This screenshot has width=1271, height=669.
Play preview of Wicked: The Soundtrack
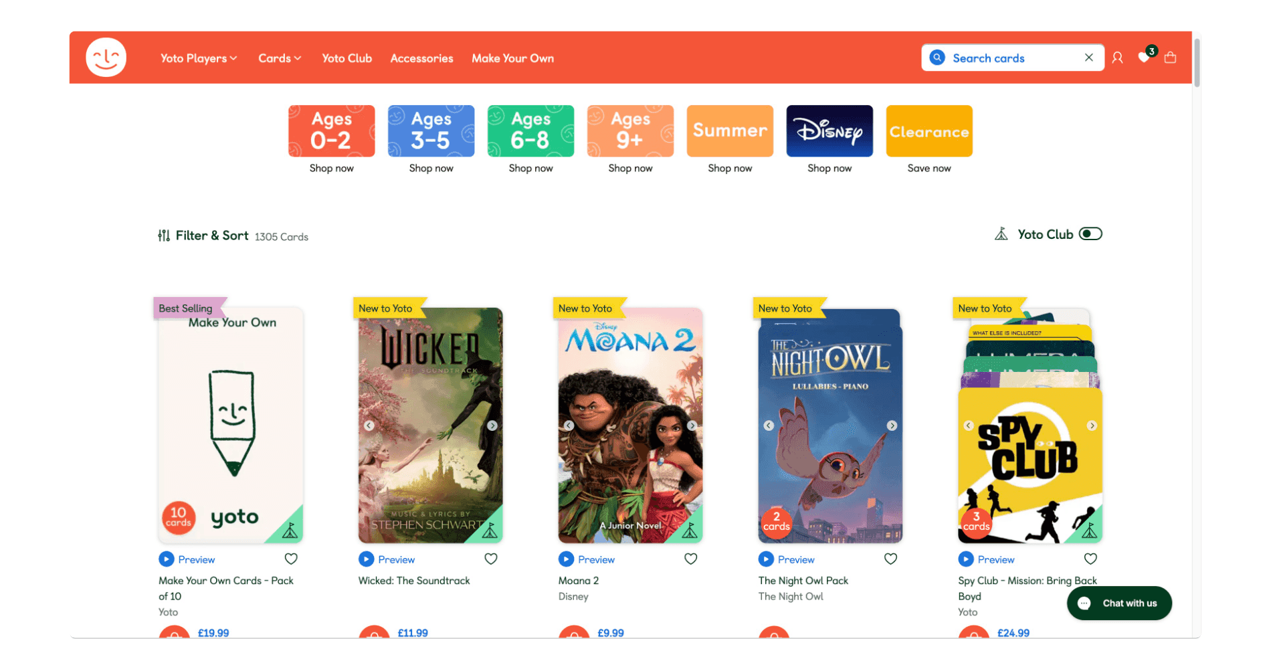(x=387, y=559)
